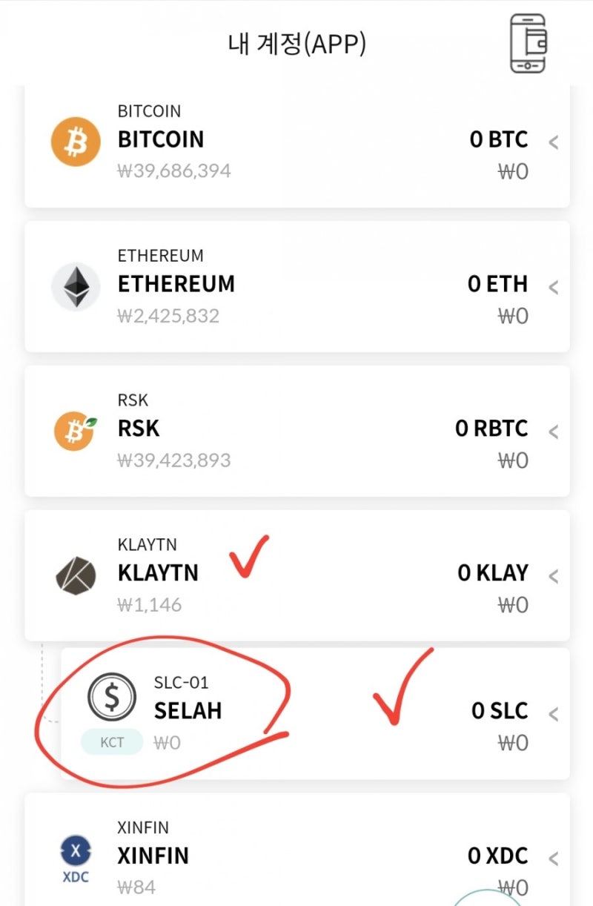Click the Ethereum diamond logo icon
The image size is (593, 906).
point(76,286)
